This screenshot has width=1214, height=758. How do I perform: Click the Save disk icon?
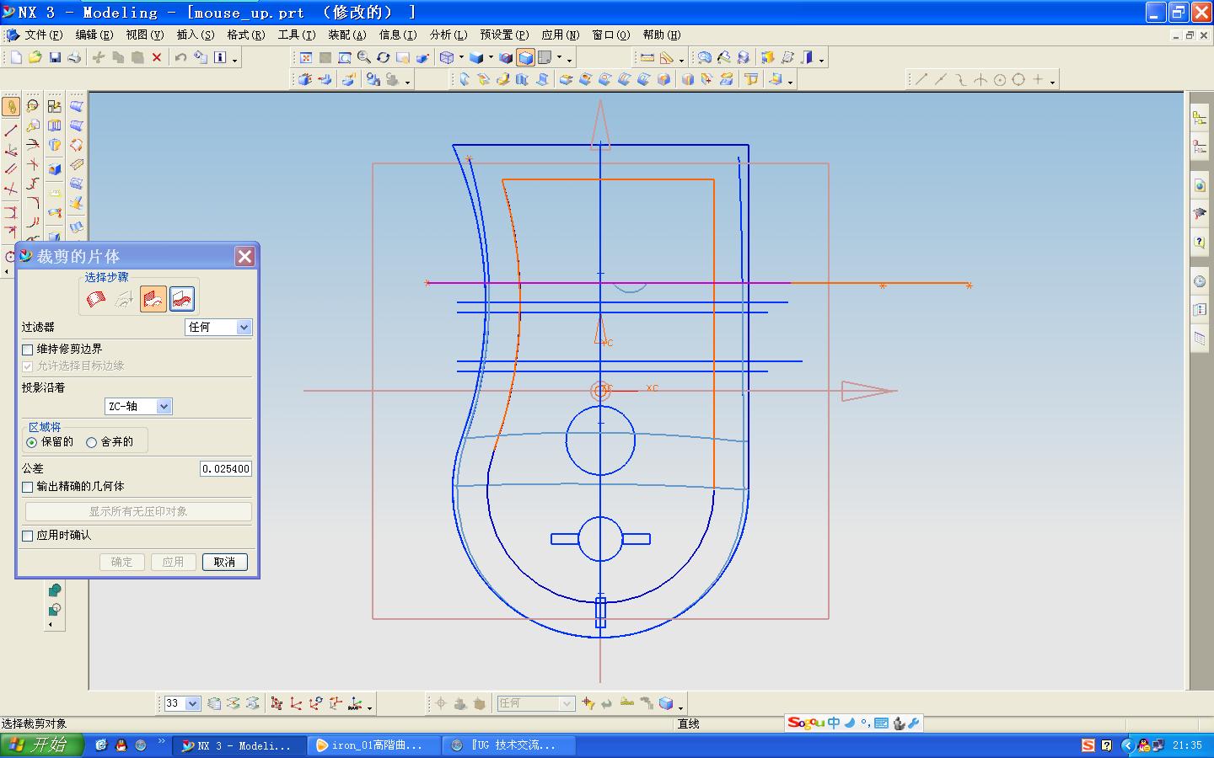55,57
